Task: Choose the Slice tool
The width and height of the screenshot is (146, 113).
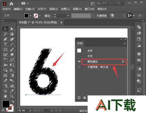Action: [12, 91]
